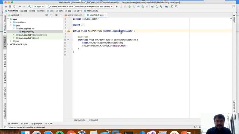The image size is (239, 134).
Task: Expand Gradle Scripts node
Action: 8,44
